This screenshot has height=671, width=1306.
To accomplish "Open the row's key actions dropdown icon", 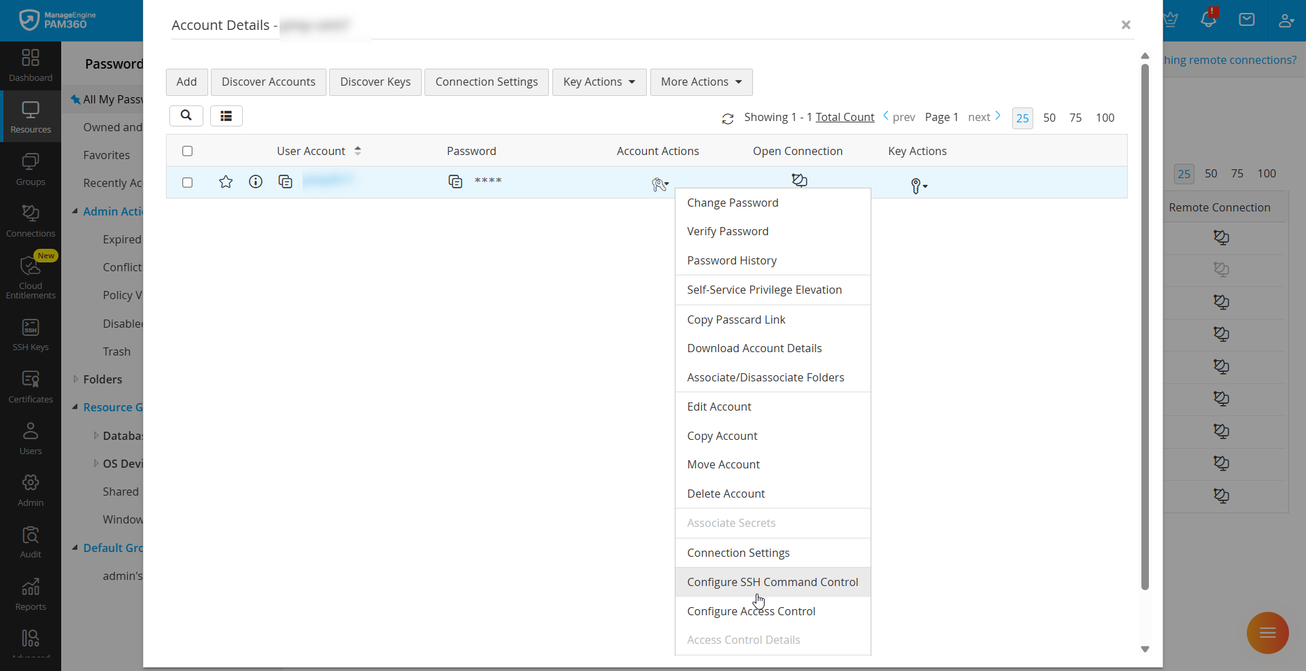I will pos(918,186).
